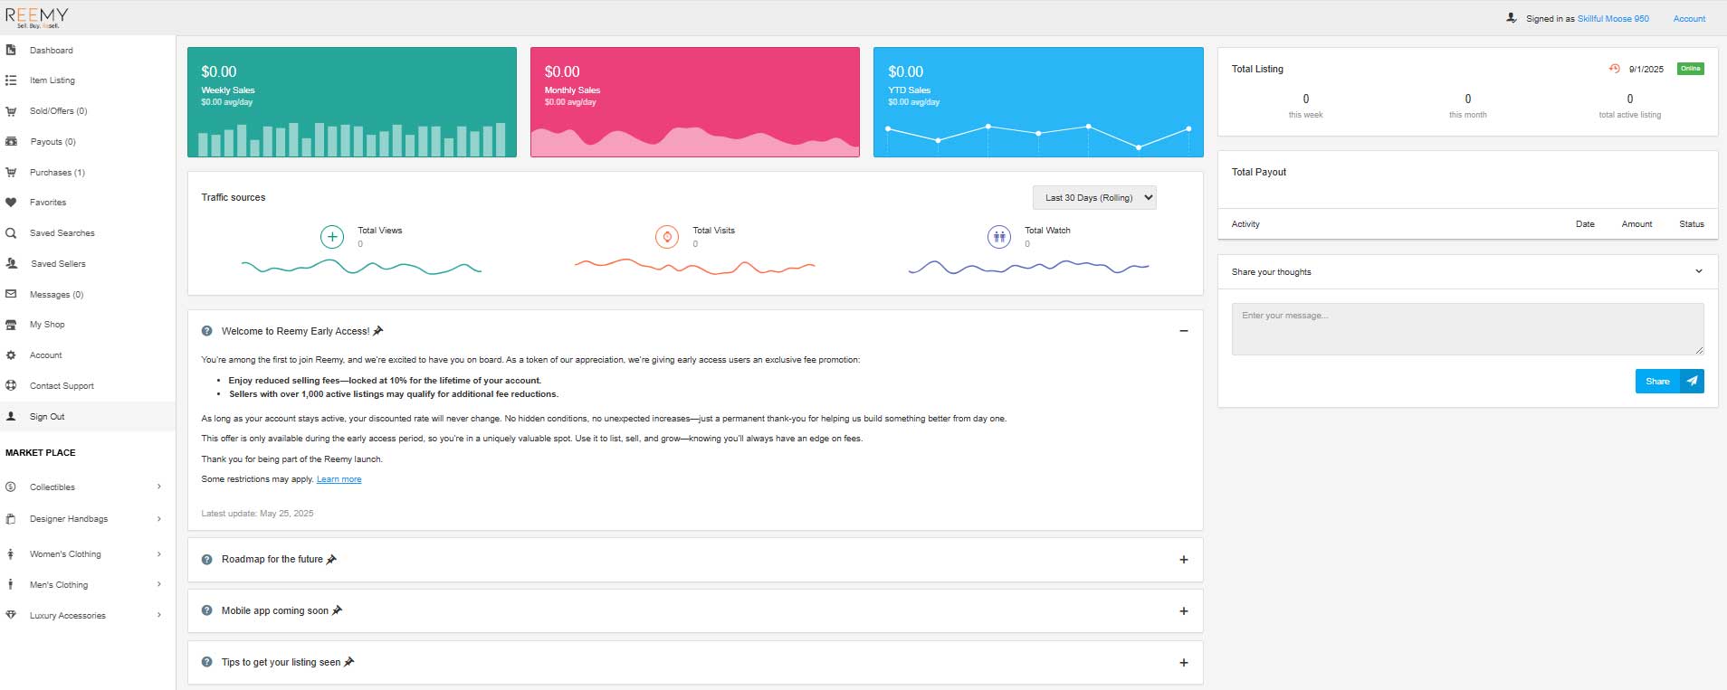Image resolution: width=1727 pixels, height=690 pixels.
Task: Click the Sign Out menu entry
Action: click(x=47, y=417)
